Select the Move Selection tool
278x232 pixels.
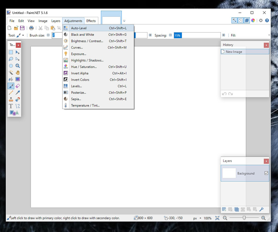tap(17, 59)
